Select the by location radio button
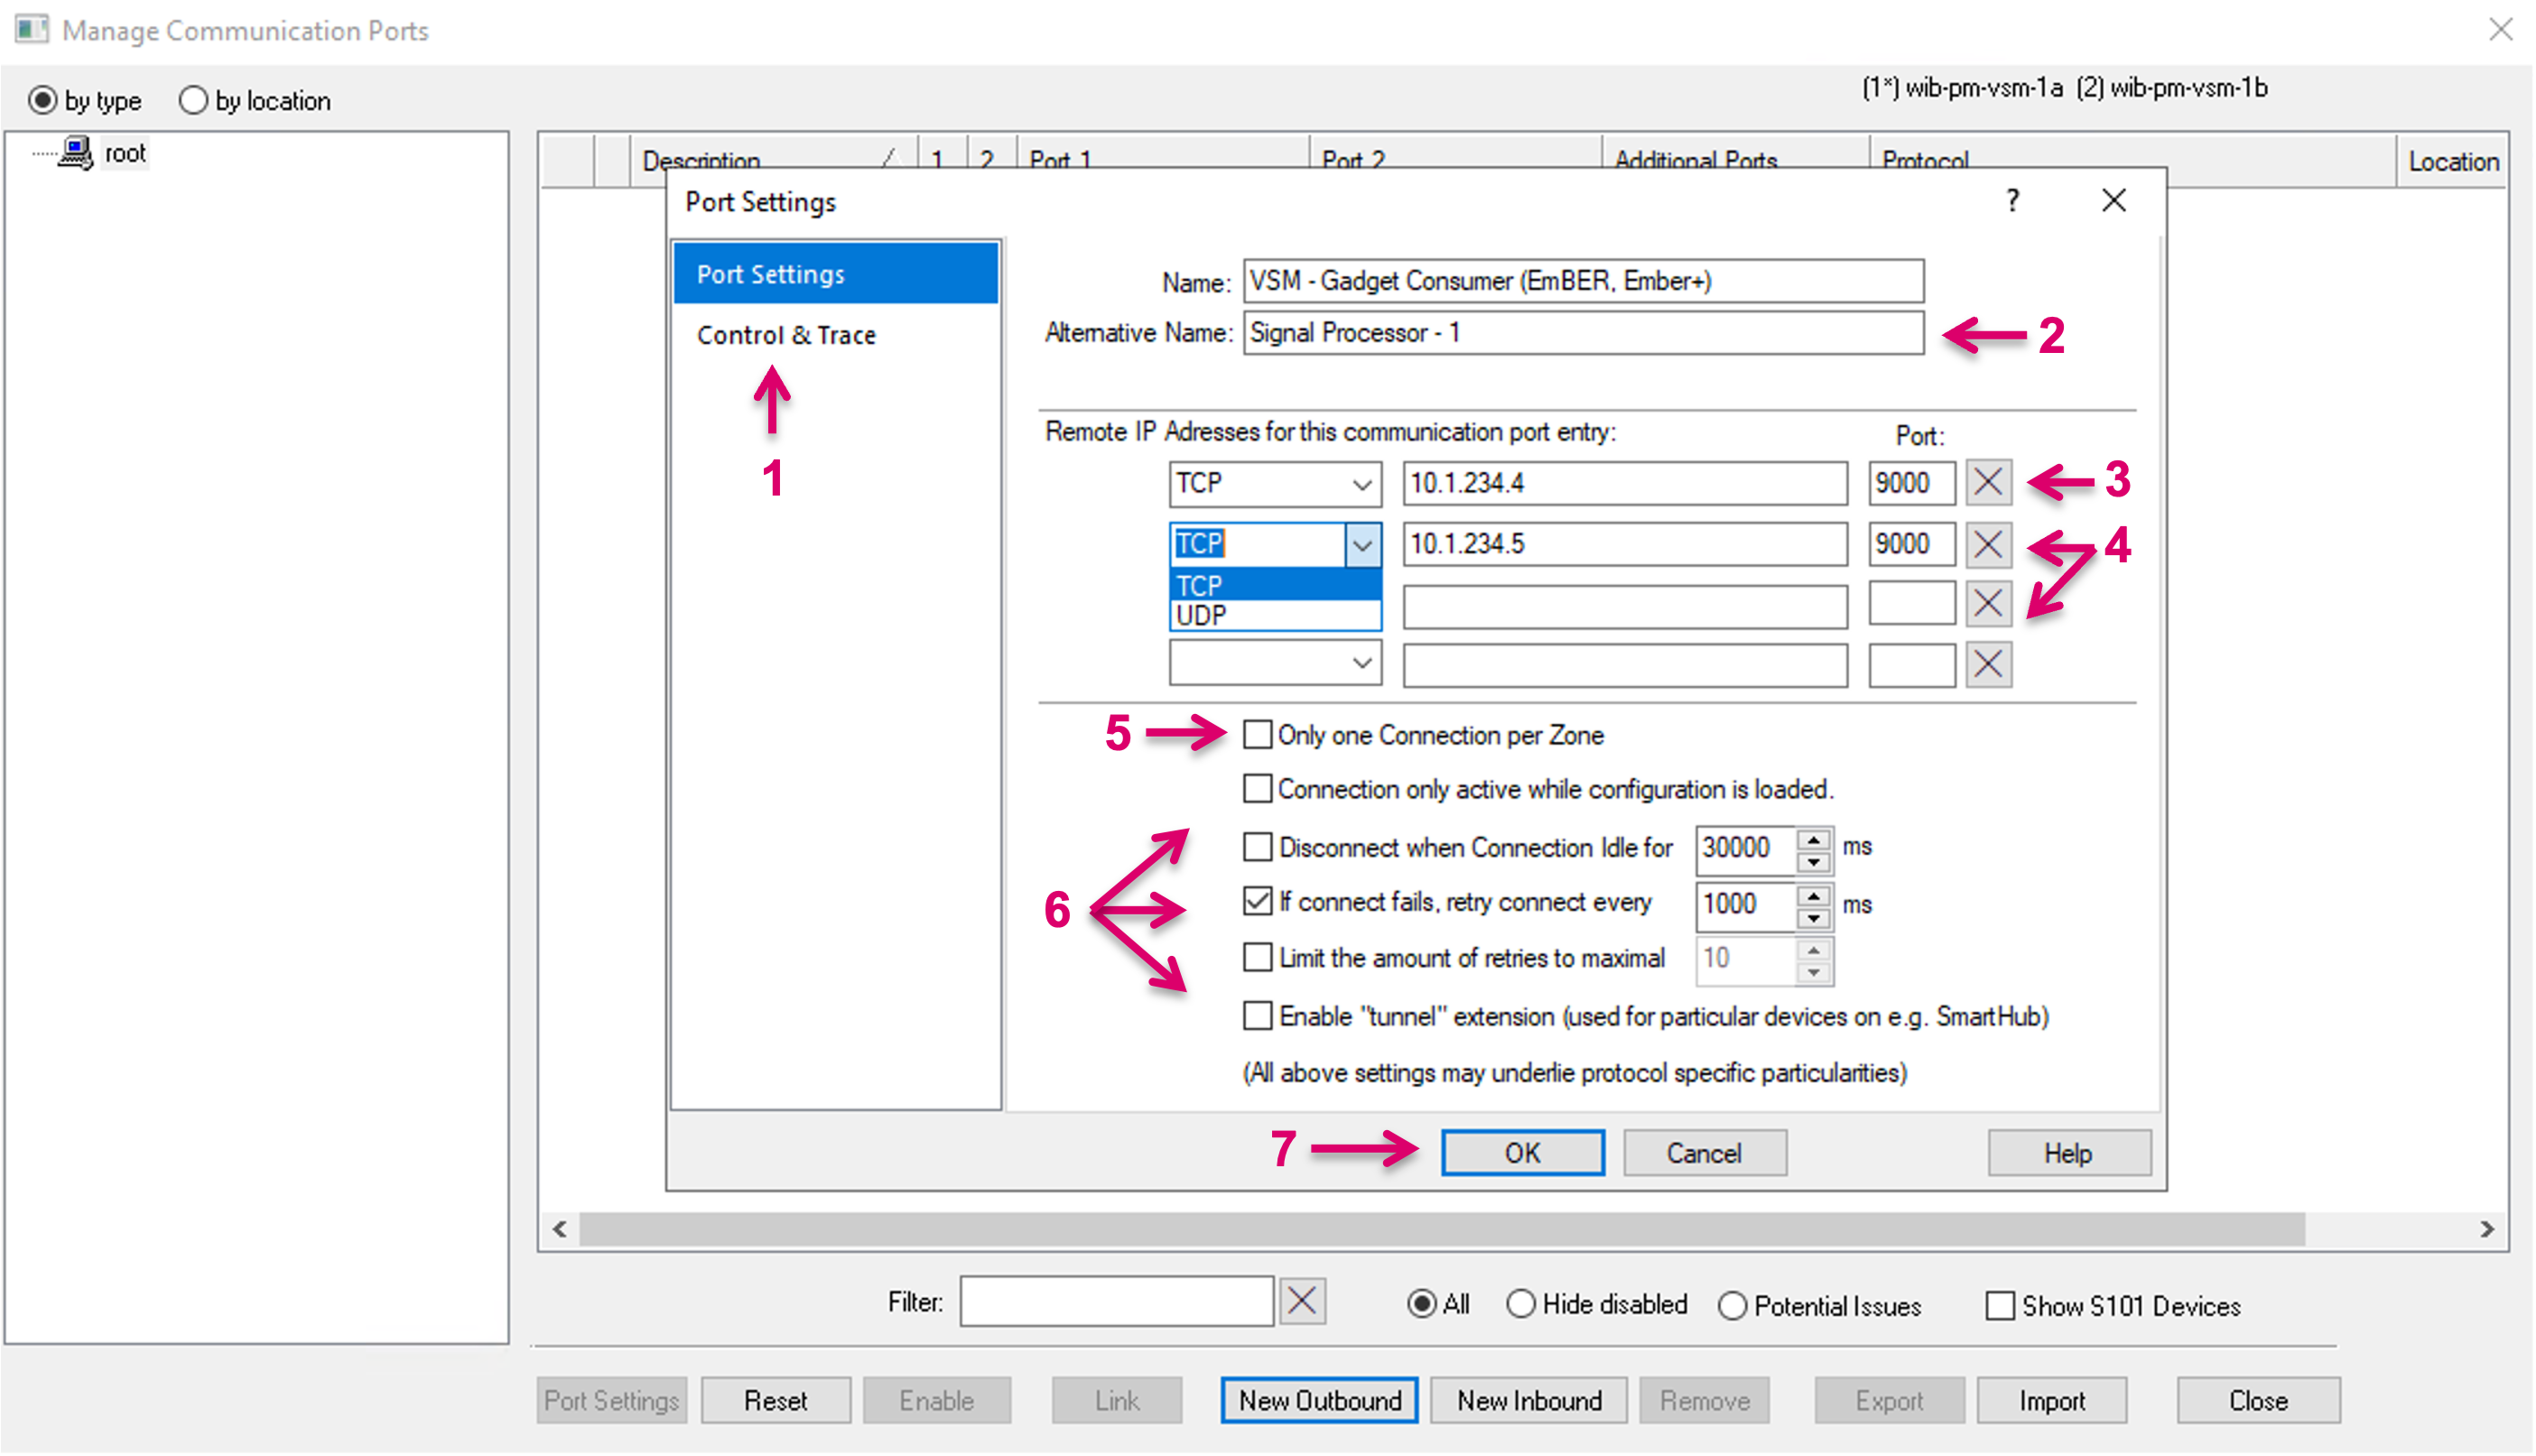Screen dimensions: 2536x1456 (193, 101)
